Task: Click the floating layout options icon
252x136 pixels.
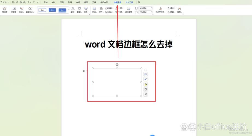Action: (146, 74)
